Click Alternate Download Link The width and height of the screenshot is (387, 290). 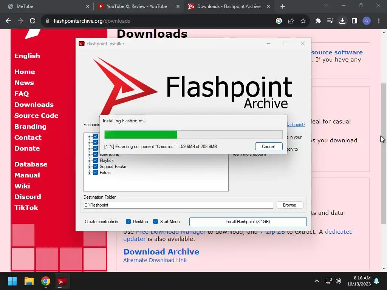(x=155, y=260)
